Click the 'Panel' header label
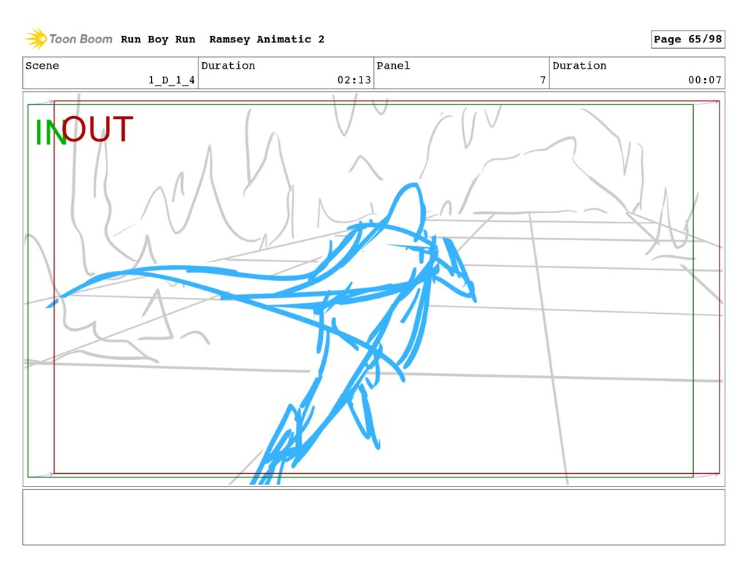The image size is (748, 579). pos(393,65)
